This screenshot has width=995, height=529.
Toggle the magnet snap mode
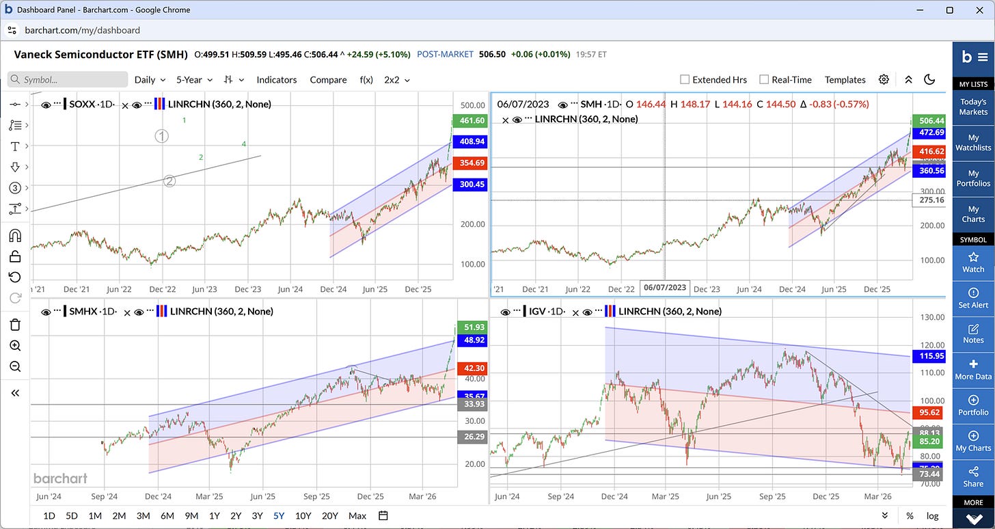click(15, 236)
